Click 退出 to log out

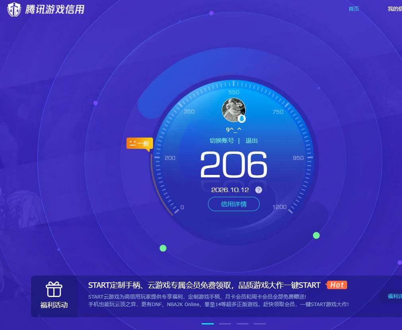pos(252,140)
